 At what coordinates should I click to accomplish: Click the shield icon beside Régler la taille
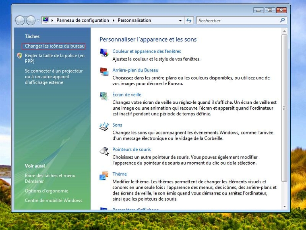tap(19, 56)
